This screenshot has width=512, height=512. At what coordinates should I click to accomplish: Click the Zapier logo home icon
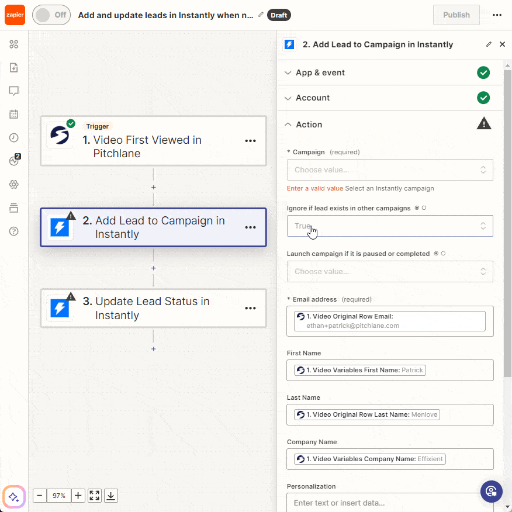tap(15, 15)
